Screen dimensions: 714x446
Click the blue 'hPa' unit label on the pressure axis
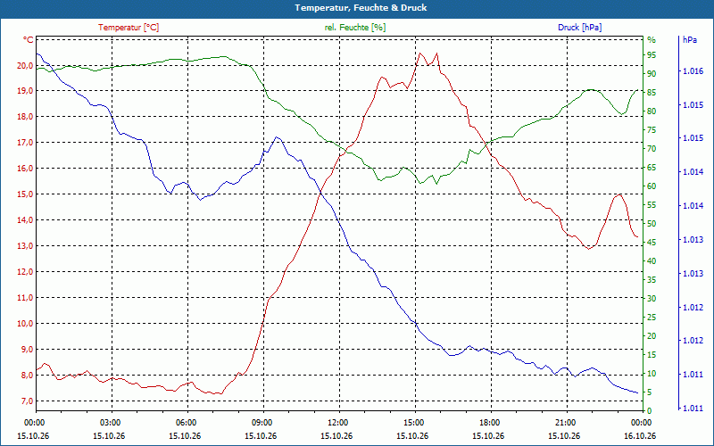click(690, 40)
